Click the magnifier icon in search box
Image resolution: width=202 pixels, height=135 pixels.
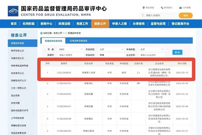[x=144, y=15]
